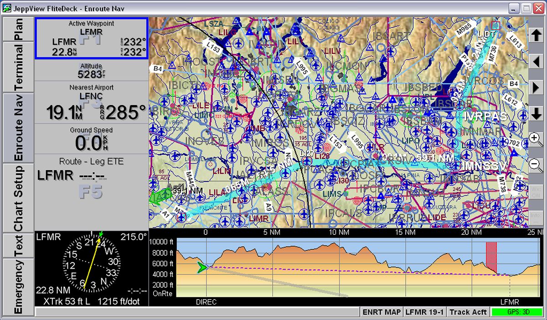
Task: Open the Chart Setup tab
Action: click(18, 198)
